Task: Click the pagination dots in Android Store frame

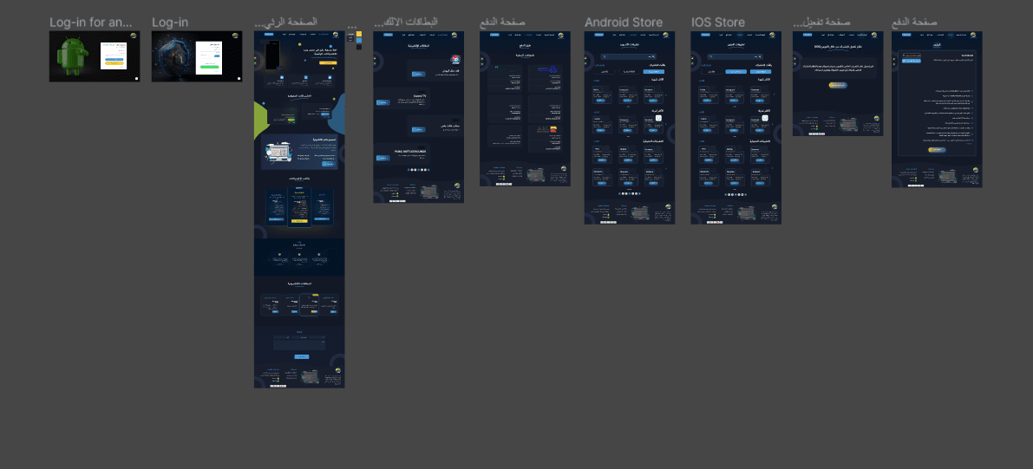Action: 629,193
